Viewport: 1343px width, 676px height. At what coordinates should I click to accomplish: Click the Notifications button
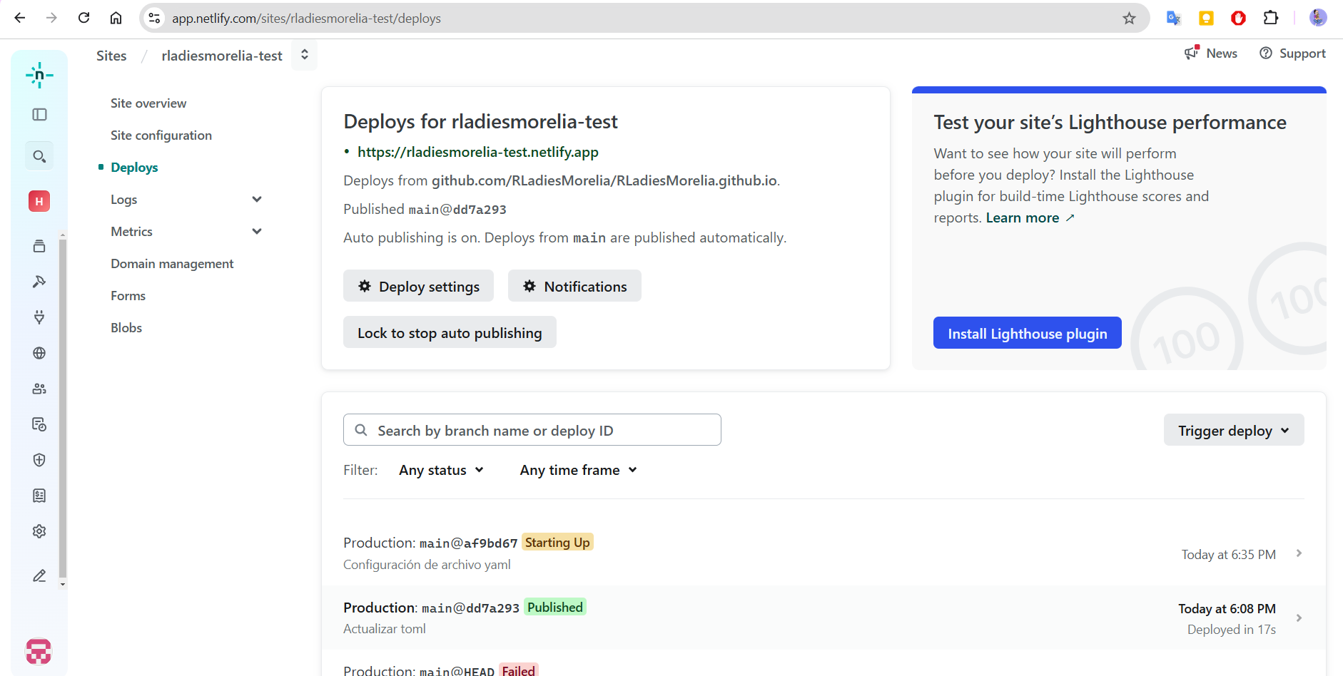tap(574, 286)
